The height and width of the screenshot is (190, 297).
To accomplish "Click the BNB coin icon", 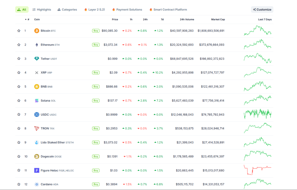I will (37, 87).
